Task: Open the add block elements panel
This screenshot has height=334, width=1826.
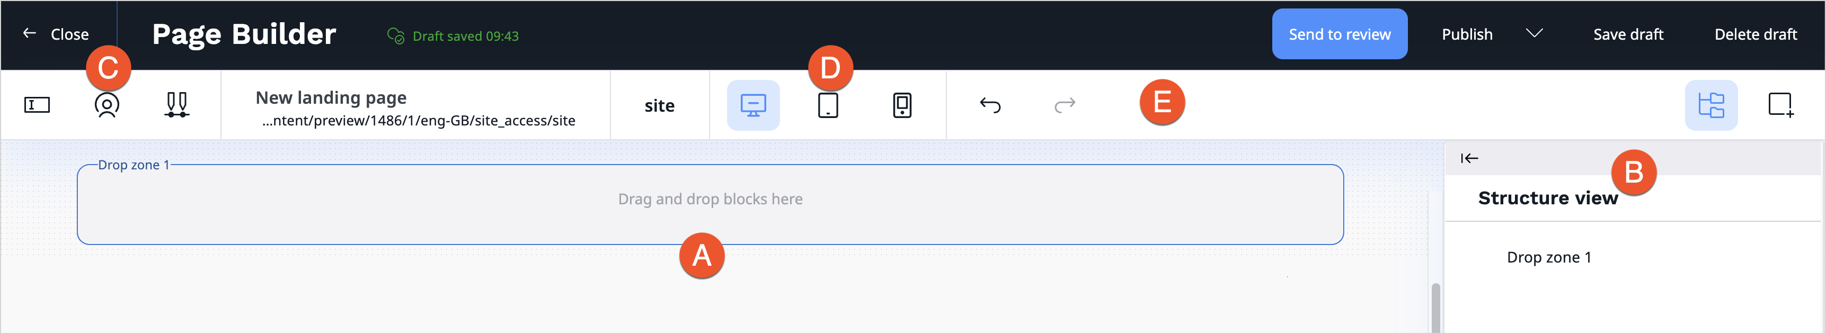Action: click(1780, 105)
